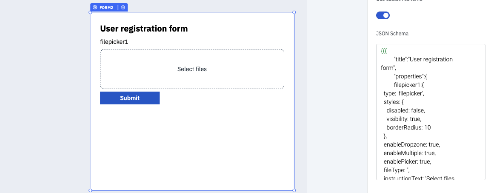Click the JSON Schema label
This screenshot has height=193, width=494.
[x=392, y=33]
